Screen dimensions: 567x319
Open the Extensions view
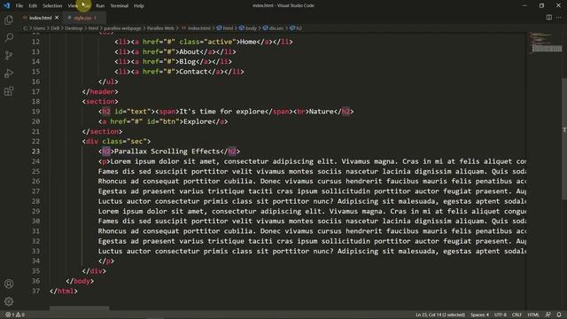point(9,91)
